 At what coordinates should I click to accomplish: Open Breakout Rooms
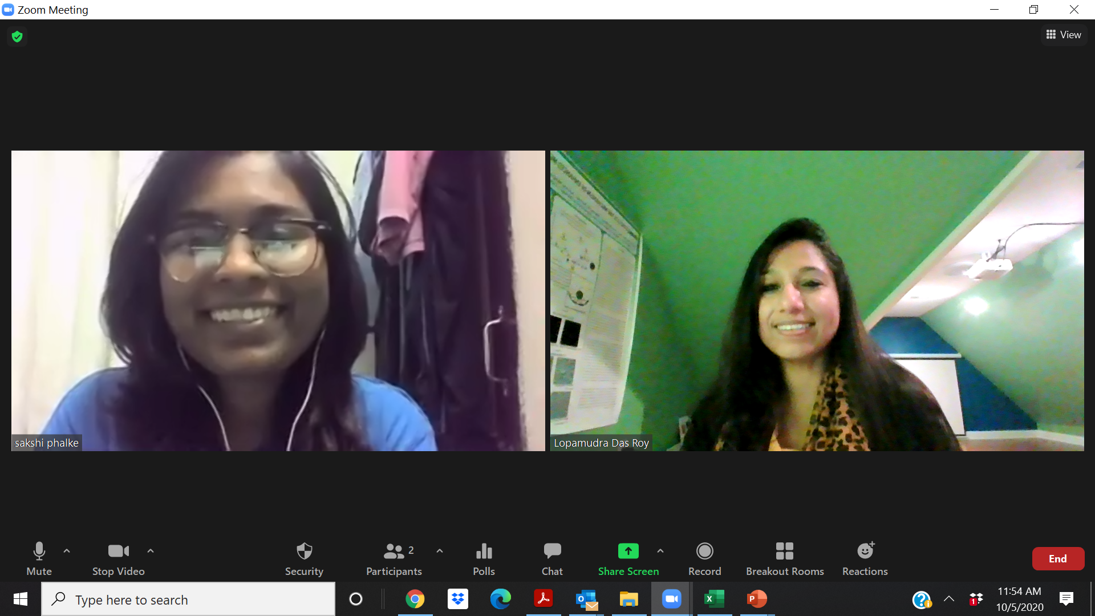(x=785, y=558)
